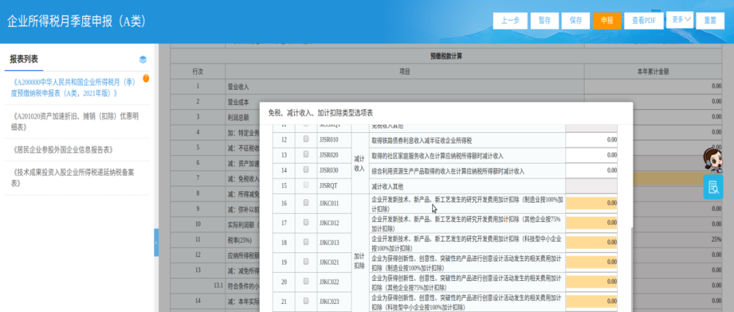
Task: Click the orange amount field for JJKC011
Action: 591,203
